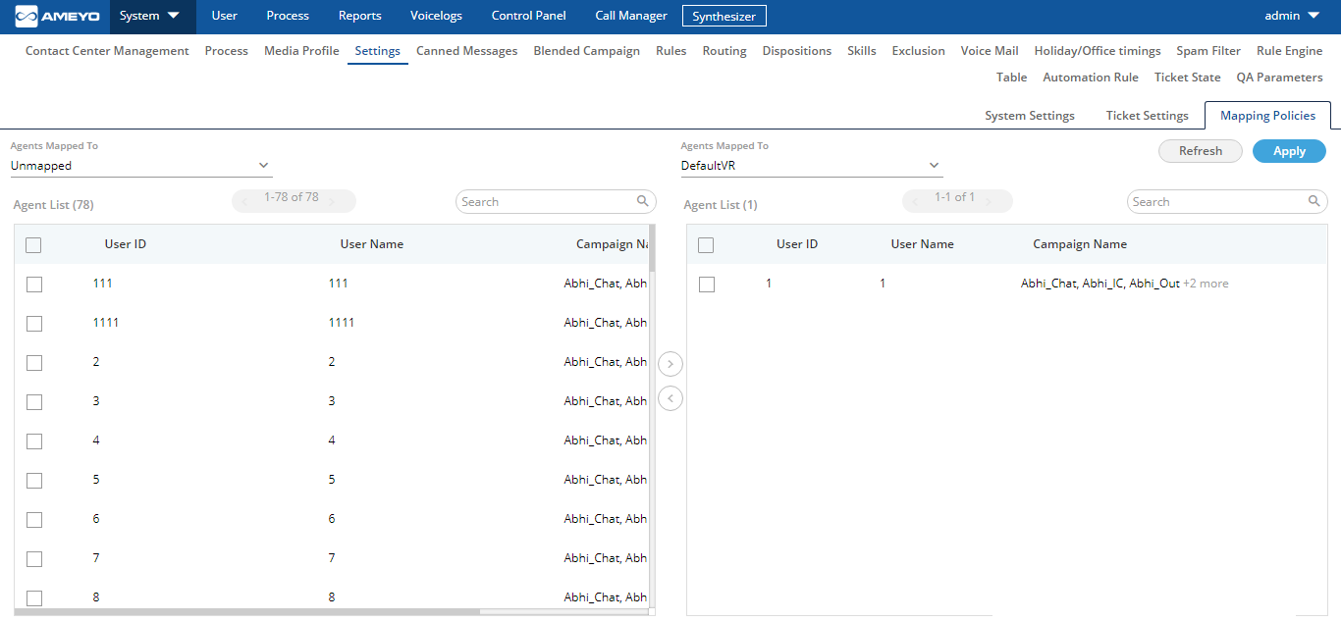
Task: Open the User menu
Action: (x=225, y=16)
